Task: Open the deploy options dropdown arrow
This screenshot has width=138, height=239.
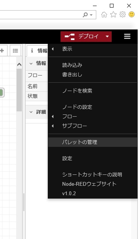Action: click(107, 37)
